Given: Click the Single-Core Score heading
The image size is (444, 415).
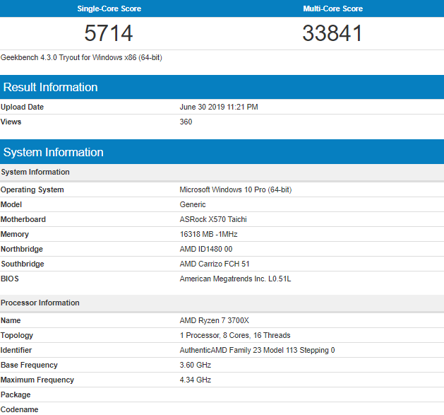Looking at the screenshot, I should pyautogui.click(x=109, y=8).
